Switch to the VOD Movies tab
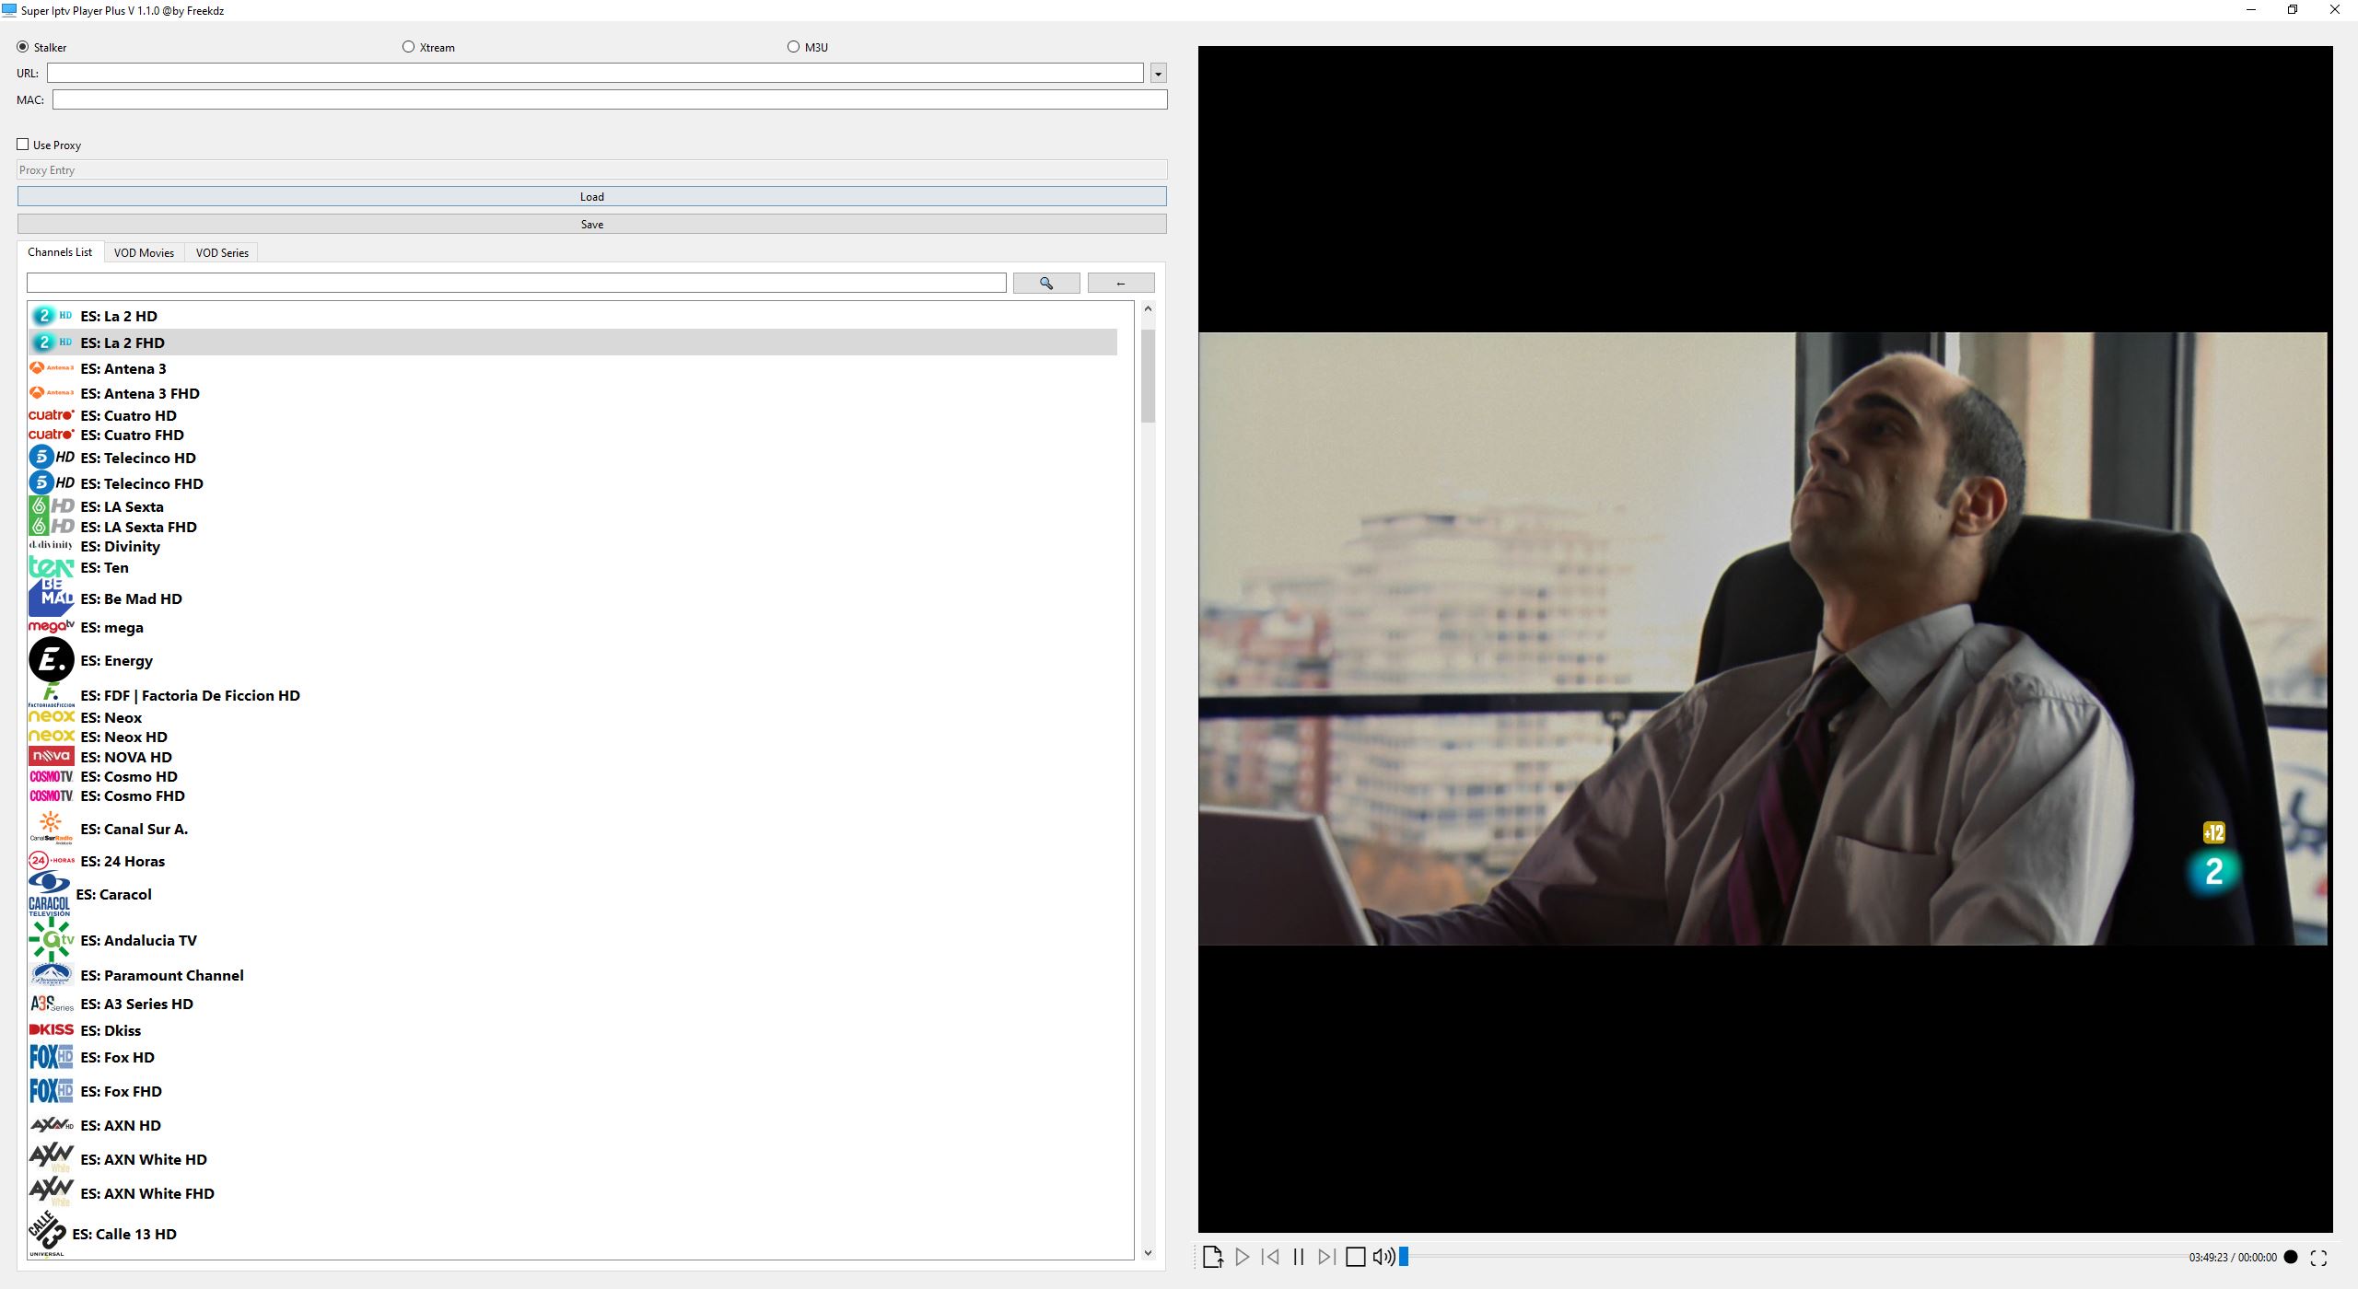Viewport: 2358px width, 1289px height. (x=144, y=253)
